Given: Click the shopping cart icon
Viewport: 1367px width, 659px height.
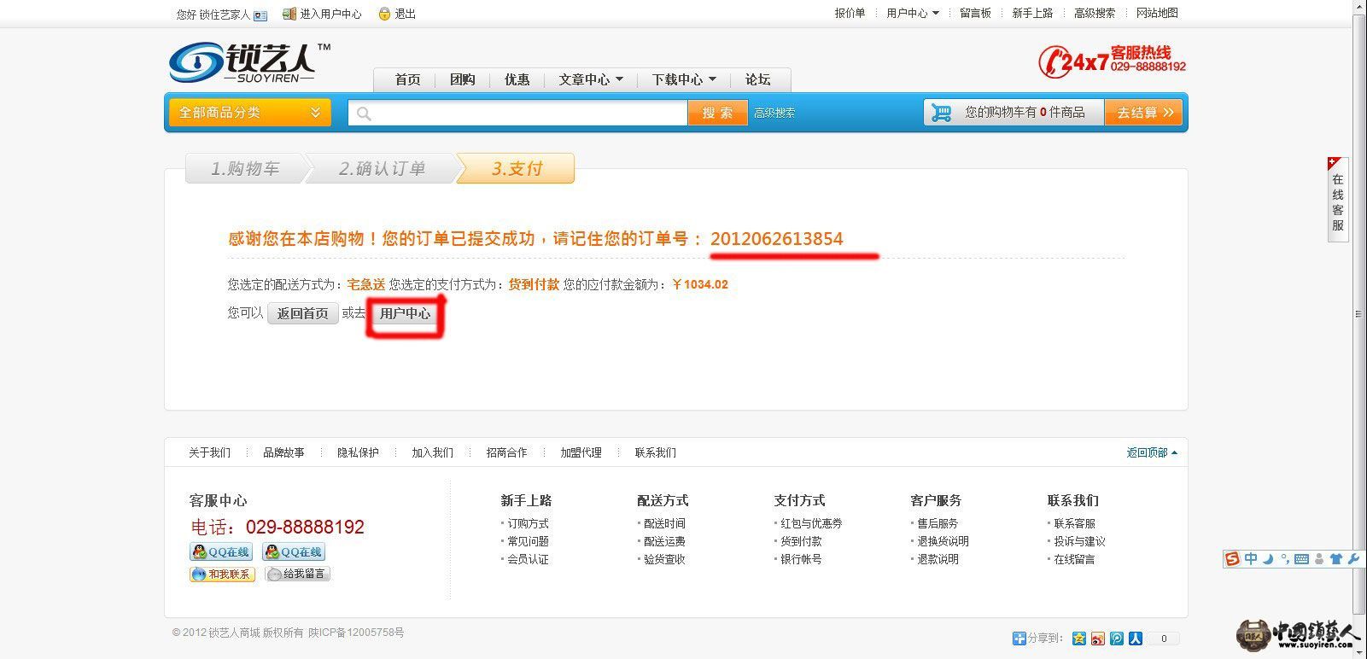Looking at the screenshot, I should tap(941, 113).
